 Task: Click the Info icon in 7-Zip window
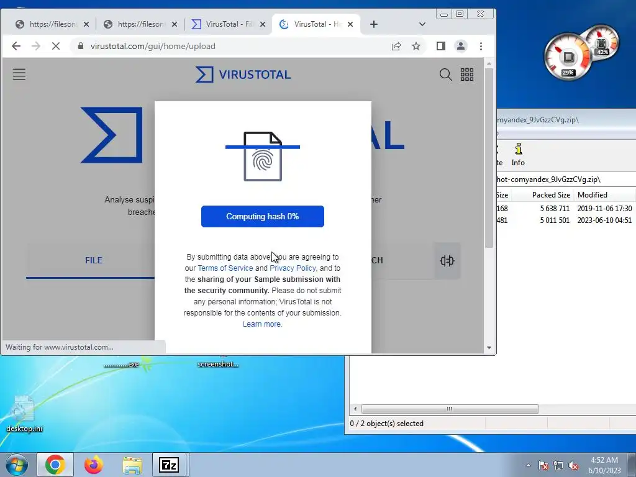(518, 155)
